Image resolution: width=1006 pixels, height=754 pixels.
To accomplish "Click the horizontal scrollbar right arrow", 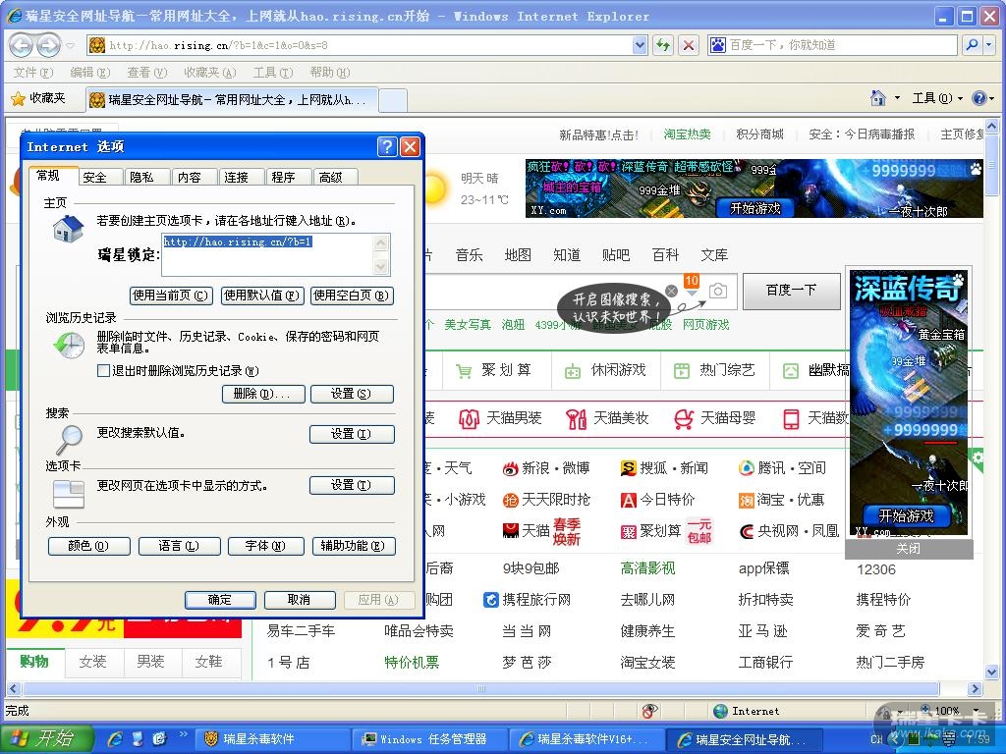I will coord(976,689).
